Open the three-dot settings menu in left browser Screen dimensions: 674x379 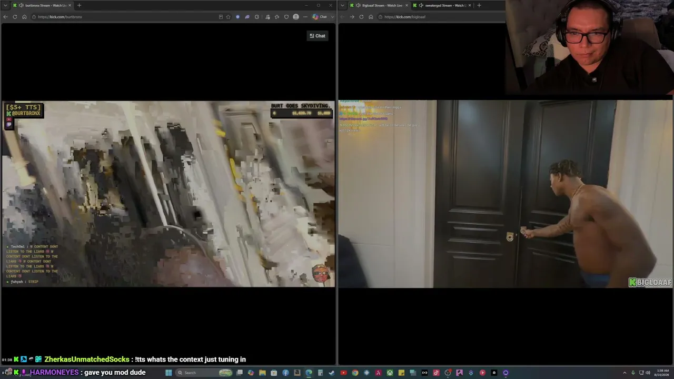tap(305, 17)
